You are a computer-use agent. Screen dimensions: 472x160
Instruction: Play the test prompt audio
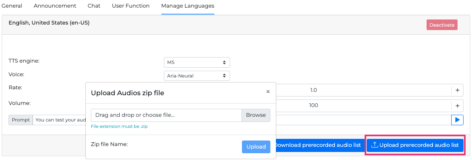click(x=457, y=120)
